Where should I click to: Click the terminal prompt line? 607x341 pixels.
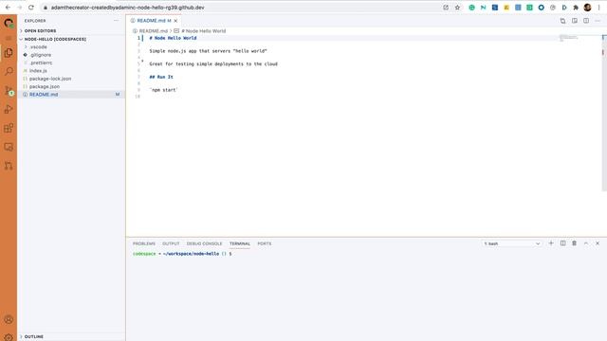(x=182, y=254)
